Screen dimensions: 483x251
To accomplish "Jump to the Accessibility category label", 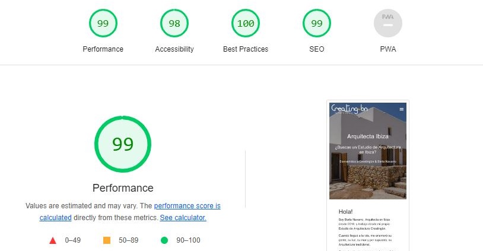I will coord(174,49).
